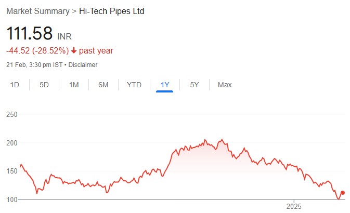Select the active 1Y tab
The image size is (350, 213).
pyautogui.click(x=164, y=85)
